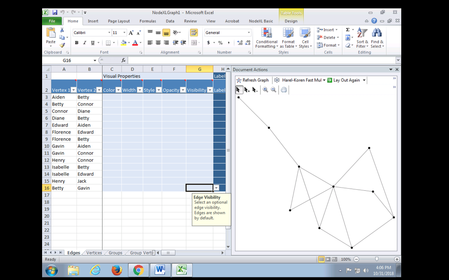Viewport: 449px width, 280px height.
Task: Click the Increase Font Size icon
Action: tap(131, 32)
